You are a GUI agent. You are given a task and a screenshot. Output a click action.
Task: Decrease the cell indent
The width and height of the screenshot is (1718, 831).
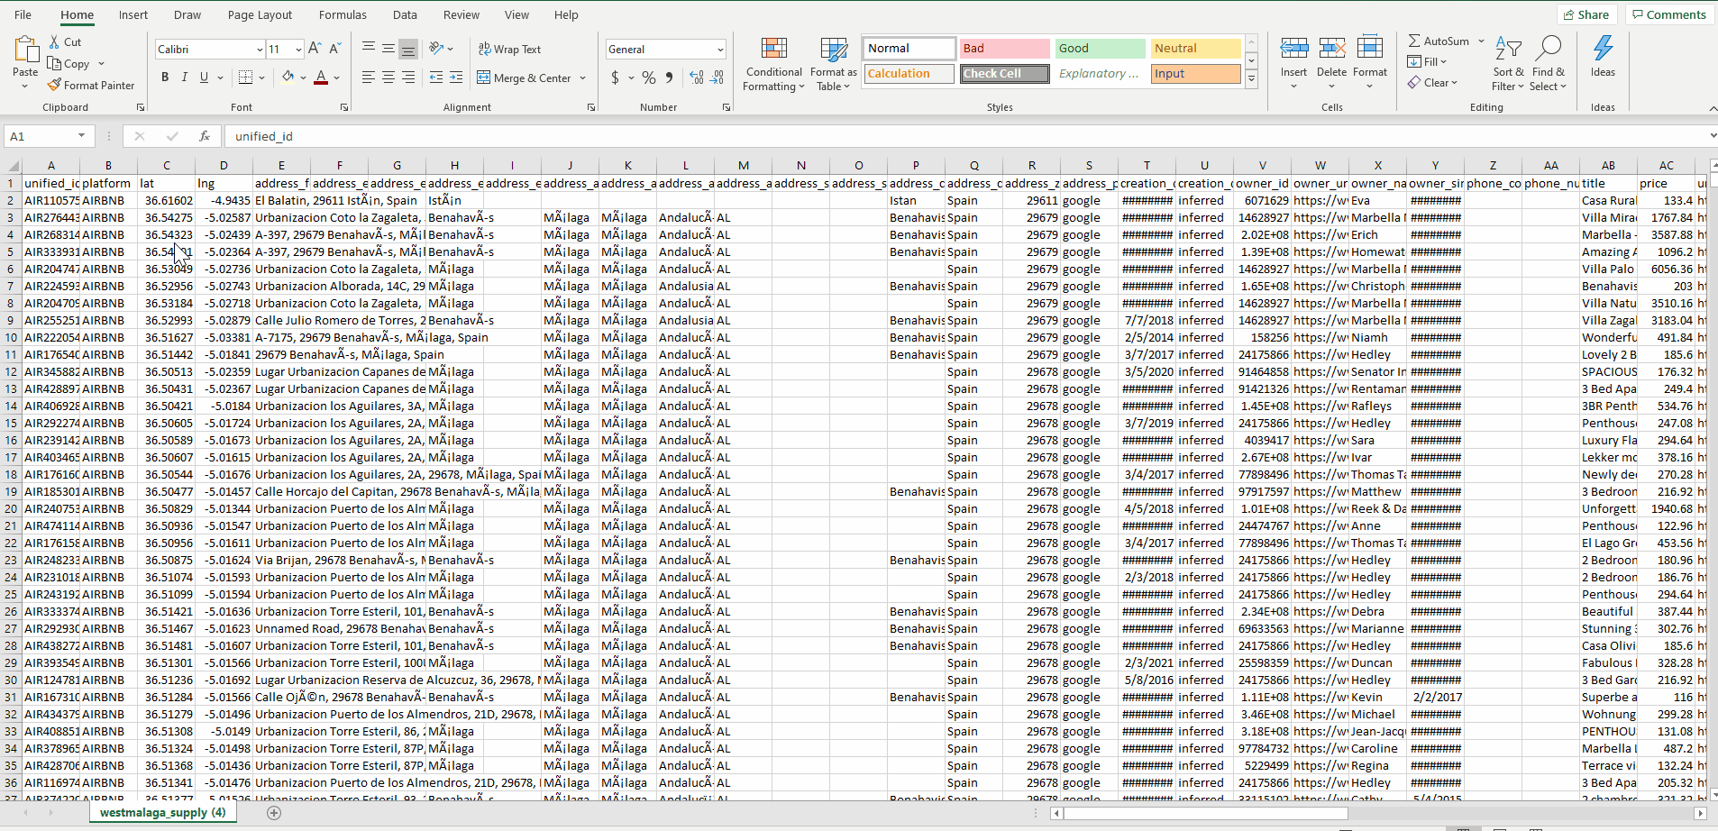coord(436,78)
